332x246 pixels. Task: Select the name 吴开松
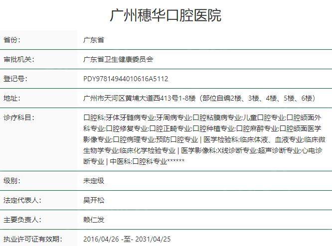pyautogui.click(x=94, y=200)
